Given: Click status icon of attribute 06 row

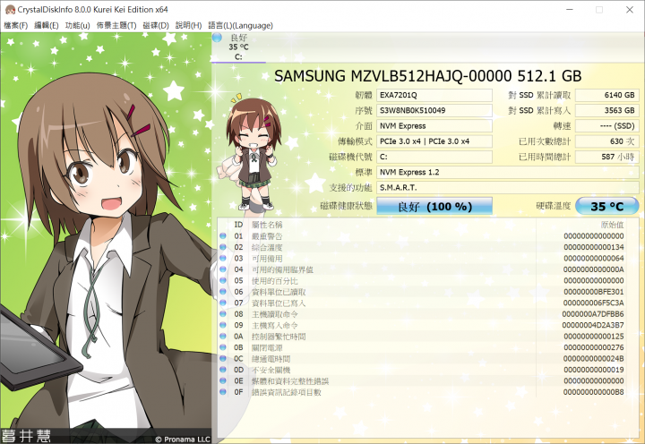Looking at the screenshot, I should pyautogui.click(x=223, y=292).
